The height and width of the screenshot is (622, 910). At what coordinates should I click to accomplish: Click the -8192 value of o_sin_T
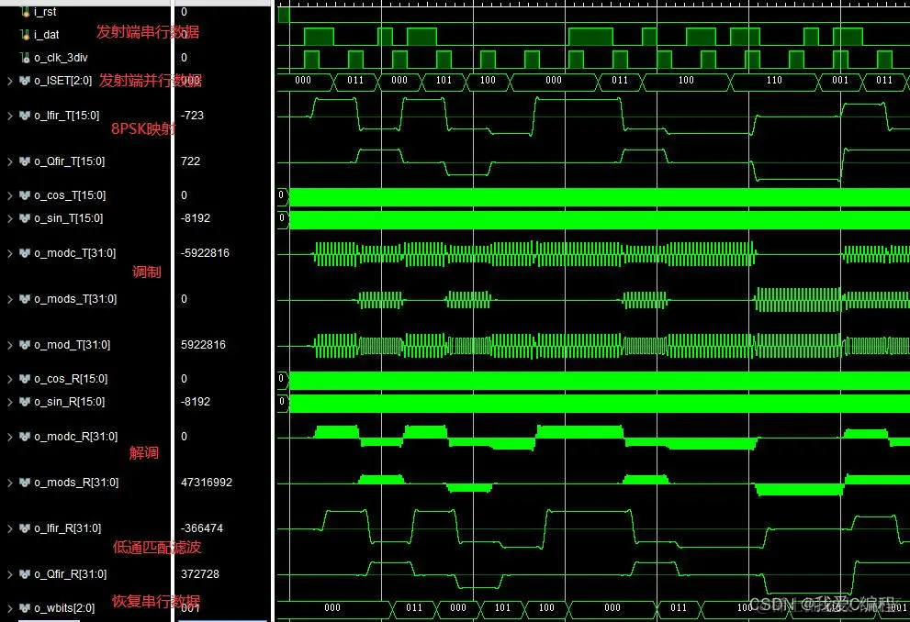tap(195, 218)
